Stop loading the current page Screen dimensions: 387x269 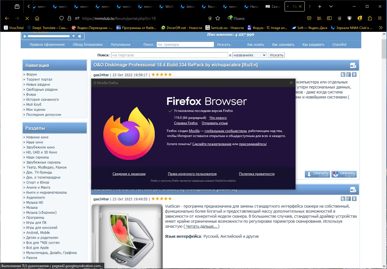pos(27,18)
